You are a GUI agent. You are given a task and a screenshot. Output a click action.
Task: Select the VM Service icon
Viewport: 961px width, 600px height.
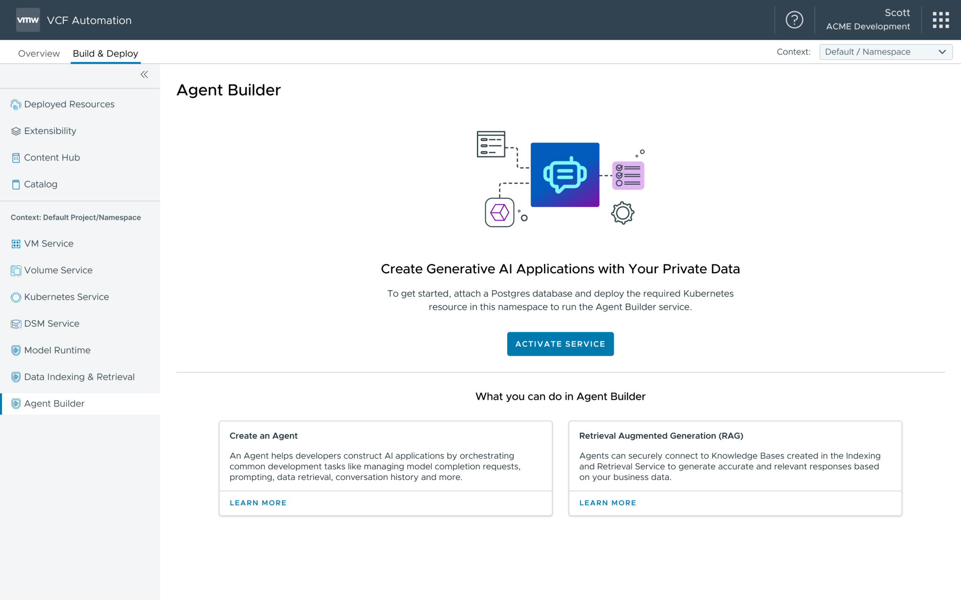point(16,243)
